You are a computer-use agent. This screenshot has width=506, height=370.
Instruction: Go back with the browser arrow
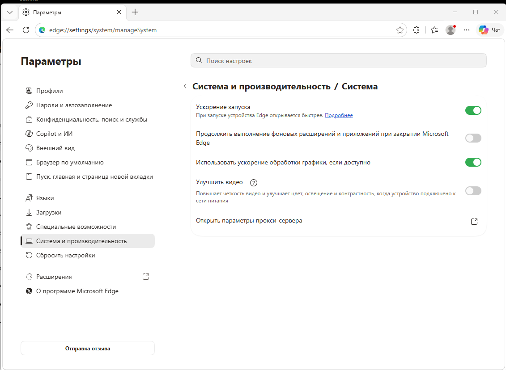click(10, 30)
